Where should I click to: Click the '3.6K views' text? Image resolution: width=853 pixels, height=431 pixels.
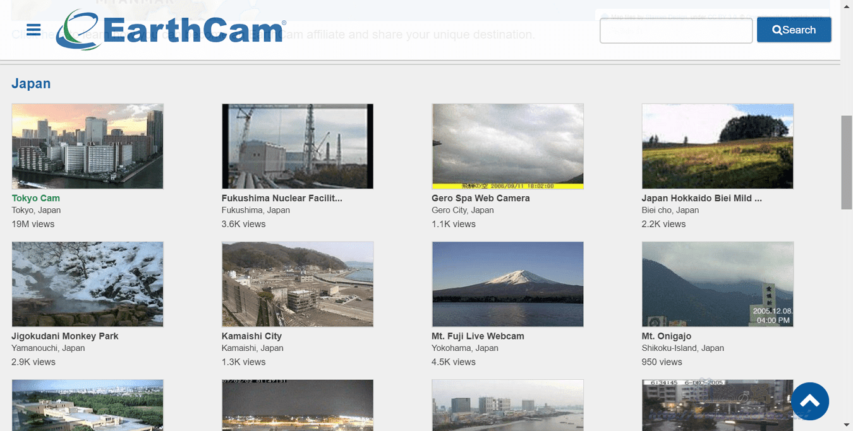243,224
